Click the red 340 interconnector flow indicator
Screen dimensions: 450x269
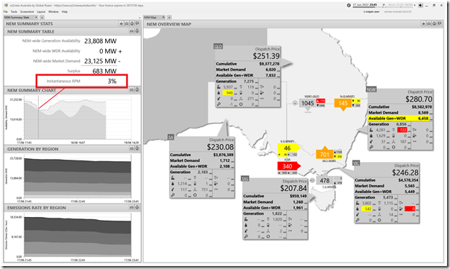pyautogui.click(x=288, y=166)
